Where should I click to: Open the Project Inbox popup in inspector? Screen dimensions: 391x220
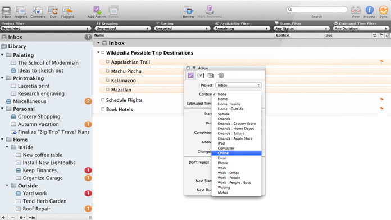(x=238, y=86)
